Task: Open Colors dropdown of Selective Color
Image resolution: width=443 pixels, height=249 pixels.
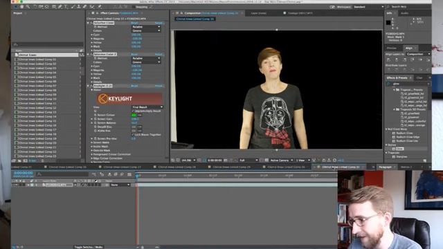Action: coord(146,30)
